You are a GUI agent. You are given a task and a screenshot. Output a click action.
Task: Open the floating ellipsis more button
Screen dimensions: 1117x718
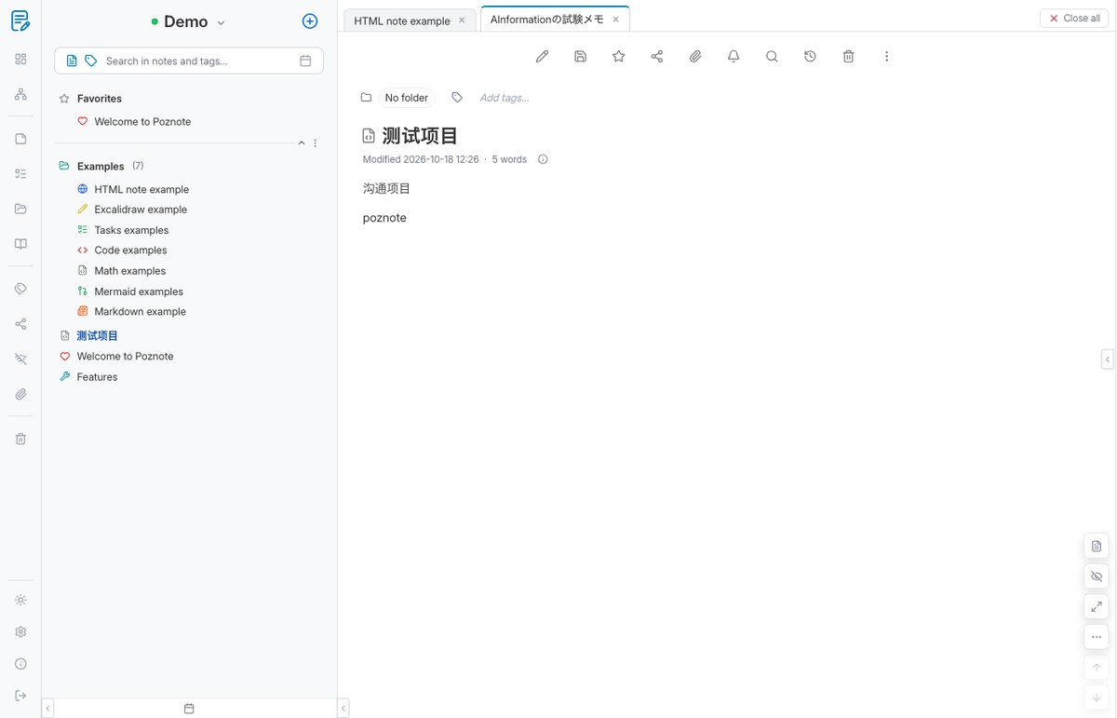click(x=1097, y=638)
